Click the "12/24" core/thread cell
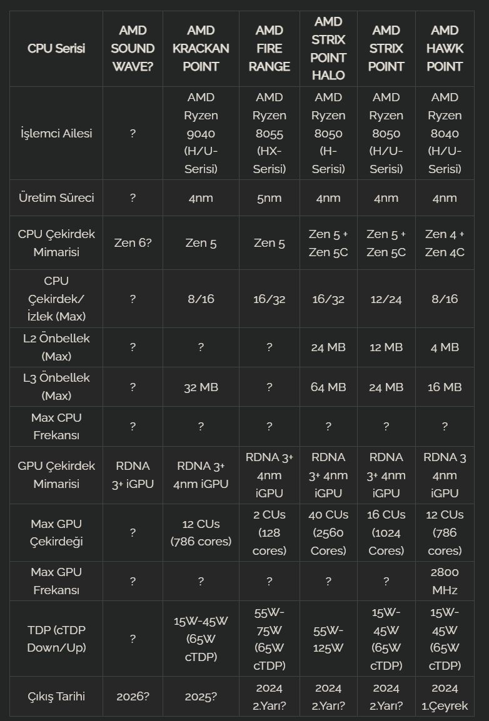The width and height of the screenshot is (489, 721). click(x=386, y=299)
